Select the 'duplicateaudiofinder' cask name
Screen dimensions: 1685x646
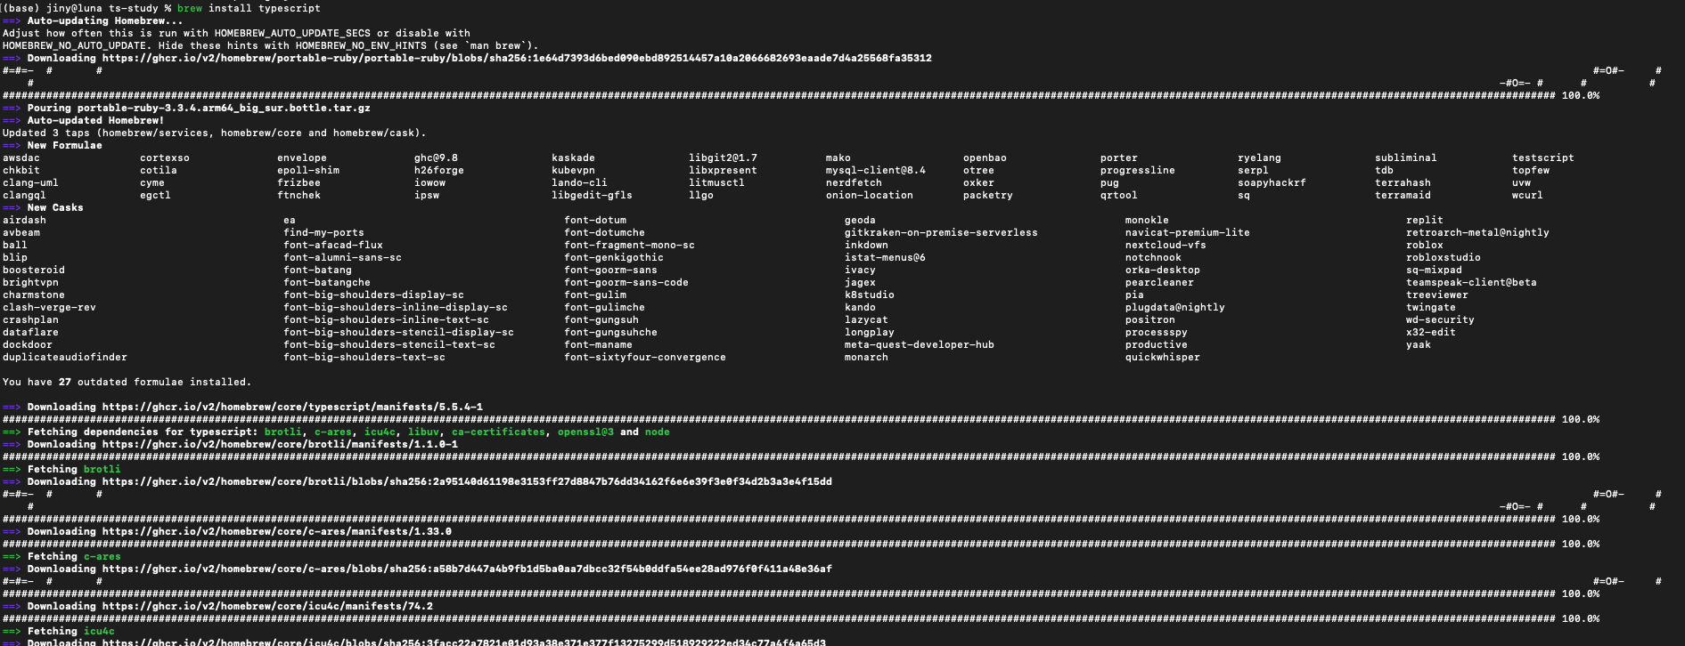coord(65,357)
